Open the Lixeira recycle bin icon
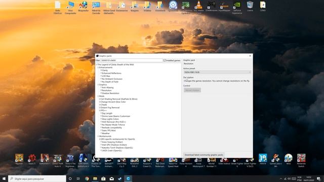Image resolution: width=324 pixels, height=182 pixels. (250, 6)
